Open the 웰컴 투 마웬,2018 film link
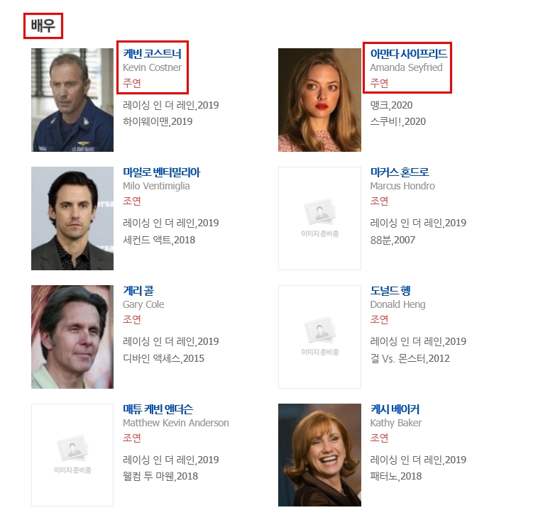The height and width of the screenshot is (515, 560). coord(160,476)
